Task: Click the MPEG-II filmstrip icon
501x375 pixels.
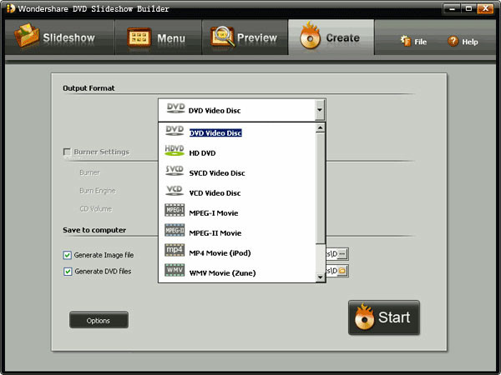Action: tap(175, 230)
